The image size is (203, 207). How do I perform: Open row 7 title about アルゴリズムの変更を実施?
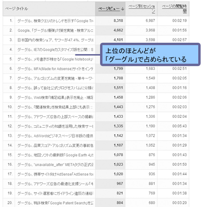click(55, 78)
